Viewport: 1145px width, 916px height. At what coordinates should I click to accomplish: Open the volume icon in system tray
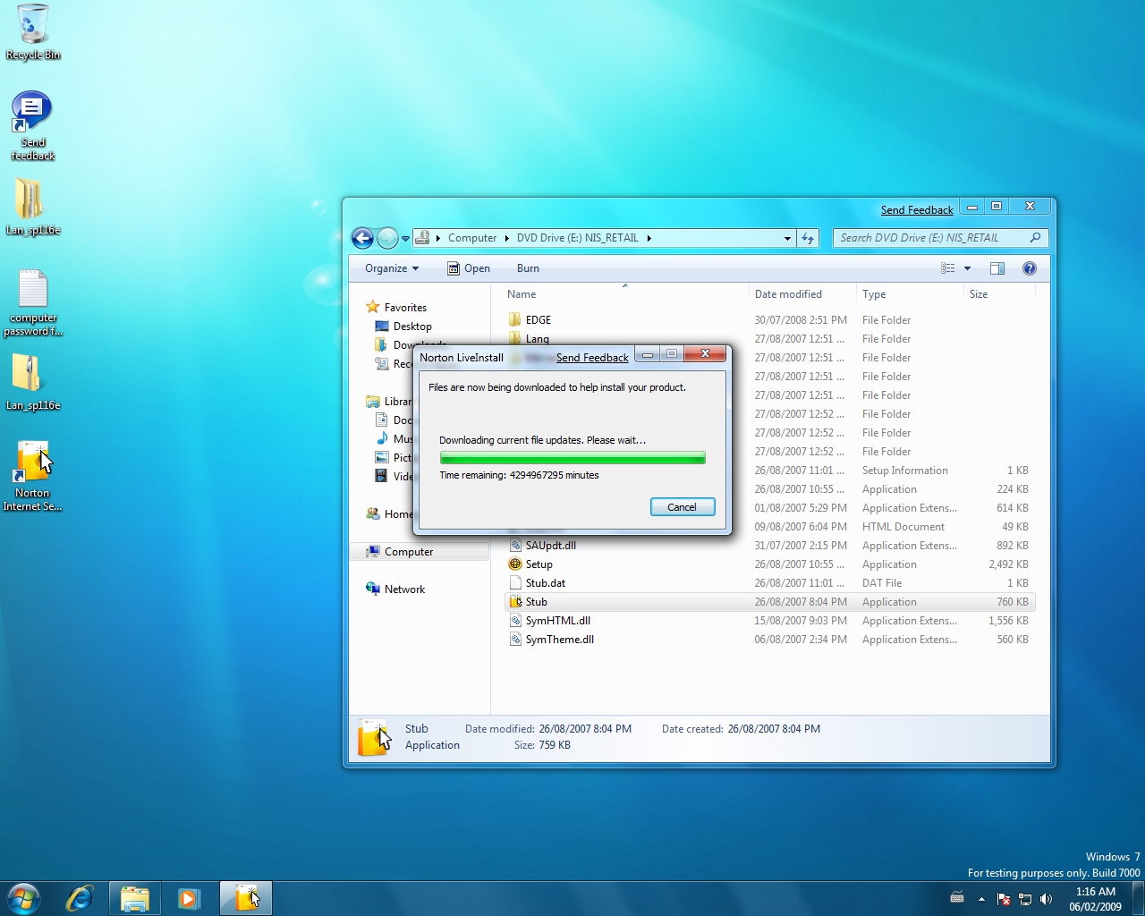1047,899
